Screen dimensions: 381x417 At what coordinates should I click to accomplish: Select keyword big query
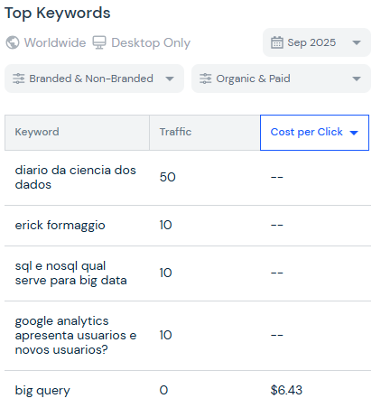[x=42, y=390]
